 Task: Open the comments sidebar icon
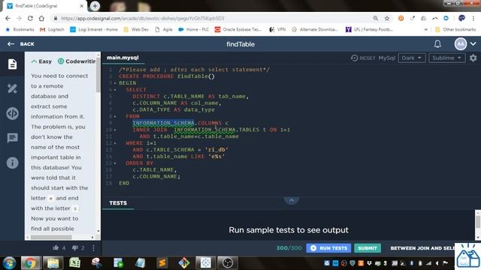(12, 138)
